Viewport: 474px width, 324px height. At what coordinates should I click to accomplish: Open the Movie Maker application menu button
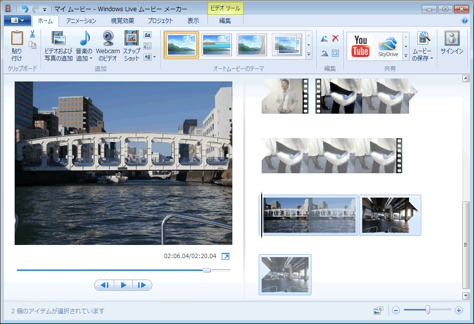pyautogui.click(x=18, y=20)
